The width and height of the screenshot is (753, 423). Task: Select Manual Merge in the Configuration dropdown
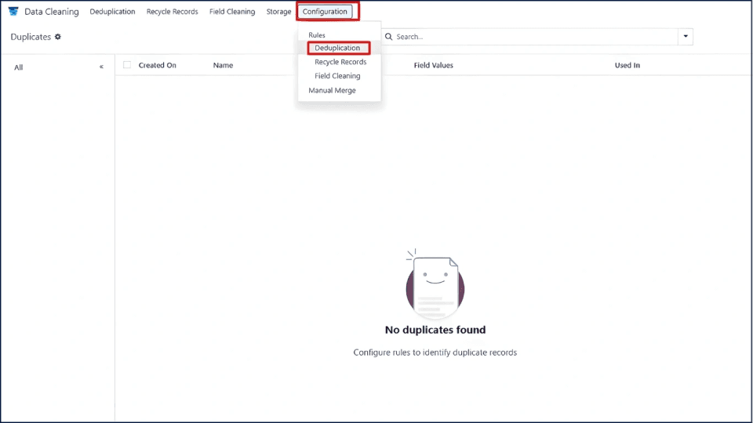pos(332,90)
